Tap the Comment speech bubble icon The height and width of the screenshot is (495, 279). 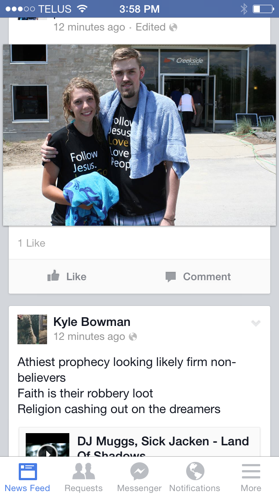[x=170, y=277]
